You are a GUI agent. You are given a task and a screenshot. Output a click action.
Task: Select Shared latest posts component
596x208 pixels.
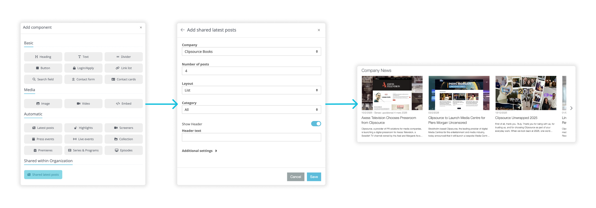point(43,175)
